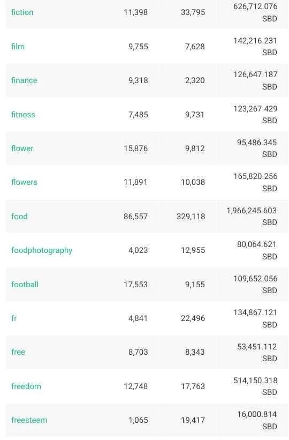Open the fr tag link
Viewport: 289px width, 440px height.
point(14,318)
